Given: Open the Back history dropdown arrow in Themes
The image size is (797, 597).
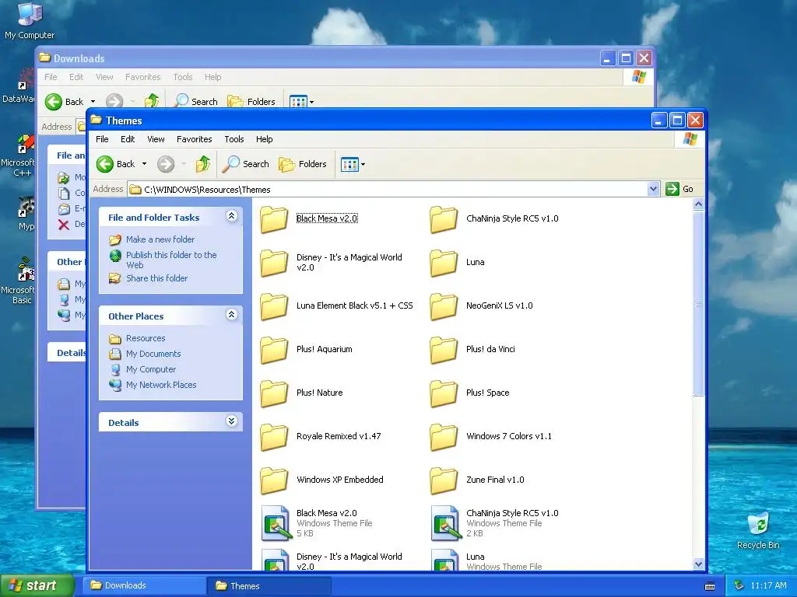Looking at the screenshot, I should point(144,164).
